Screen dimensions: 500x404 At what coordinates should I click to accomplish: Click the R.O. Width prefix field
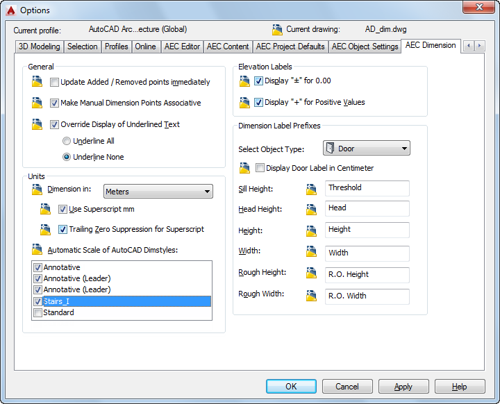point(367,296)
